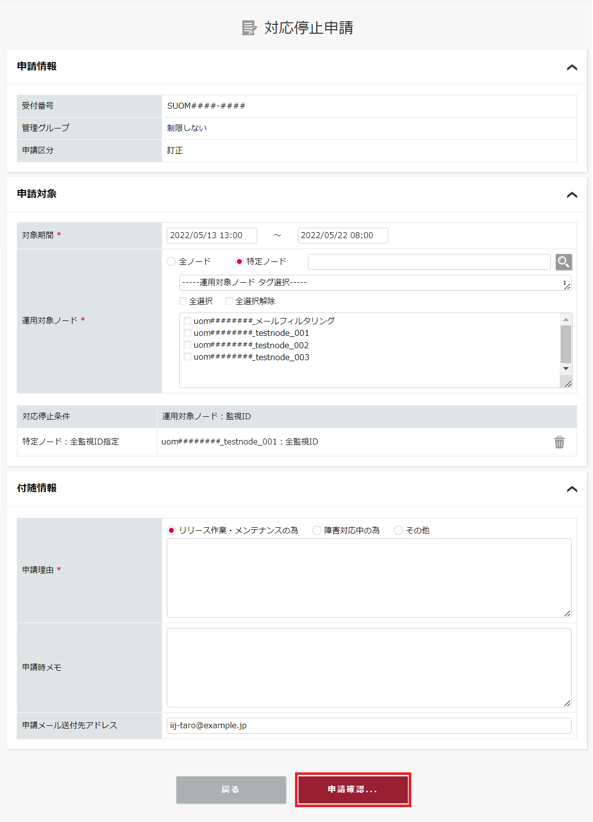Click the end date field 2022/05/22 08:00
This screenshot has height=822, width=593.
(343, 236)
